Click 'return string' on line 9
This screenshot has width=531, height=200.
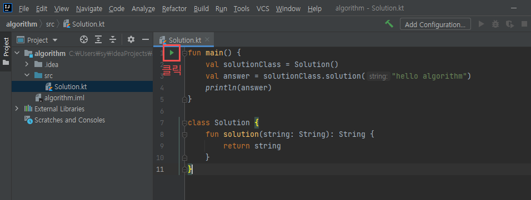(x=252, y=146)
